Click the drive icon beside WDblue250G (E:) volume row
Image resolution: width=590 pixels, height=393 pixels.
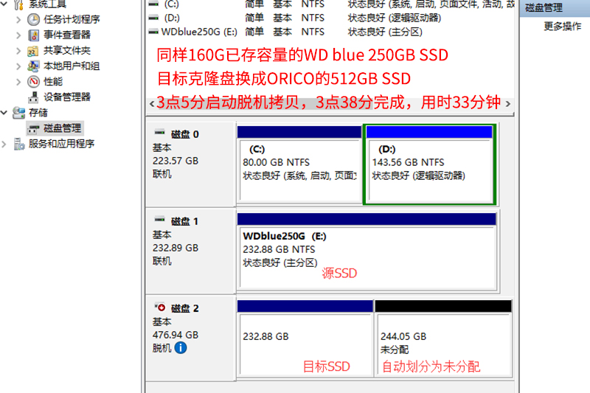click(x=153, y=32)
